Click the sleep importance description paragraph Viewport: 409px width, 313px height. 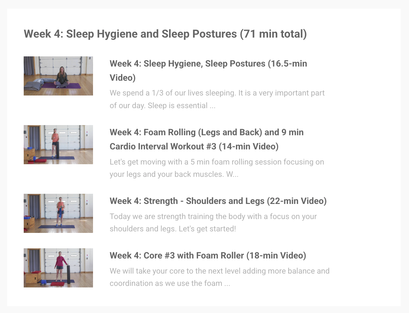217,99
